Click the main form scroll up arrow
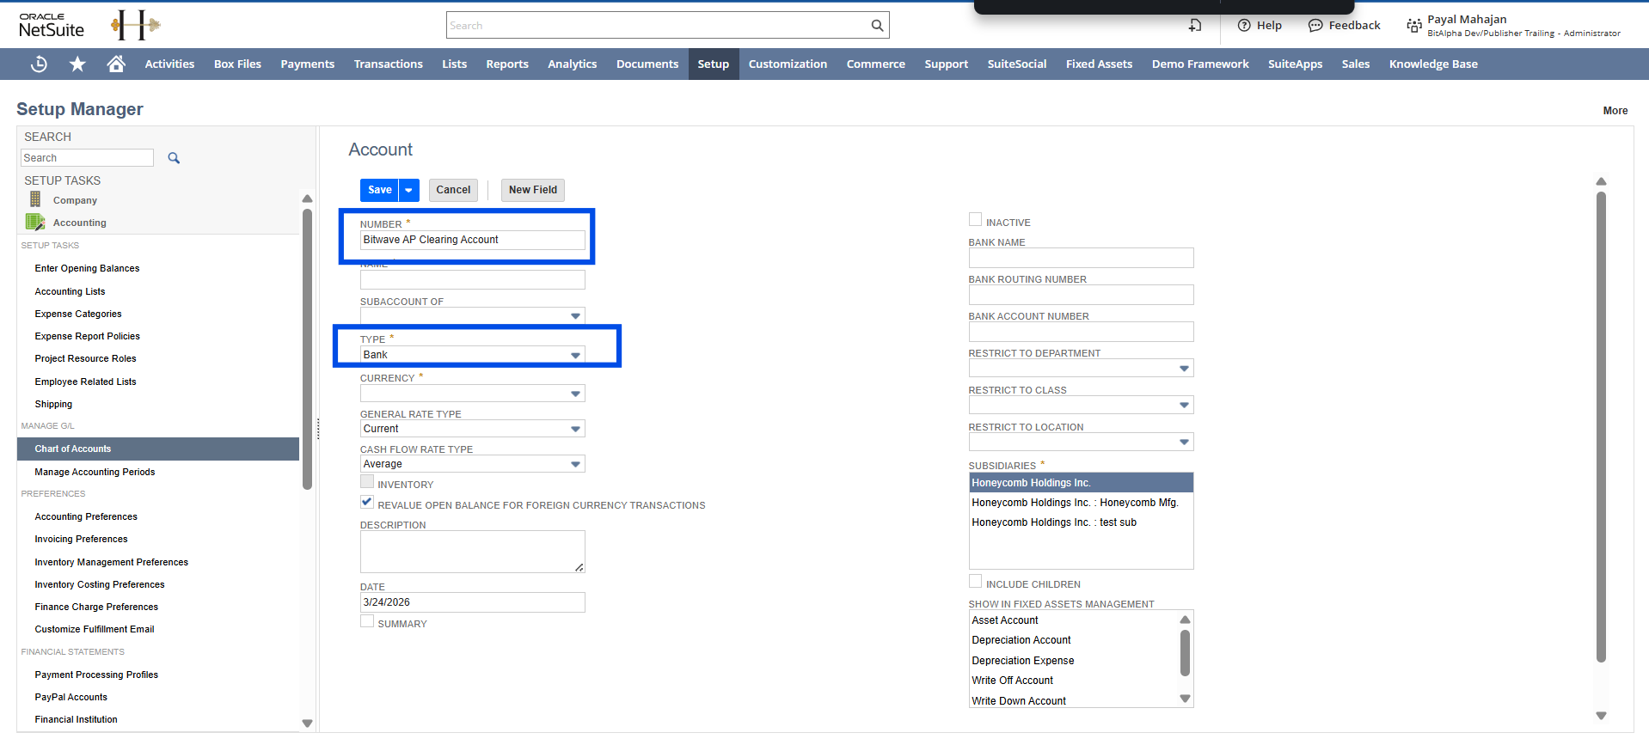The width and height of the screenshot is (1649, 745). tap(1601, 181)
